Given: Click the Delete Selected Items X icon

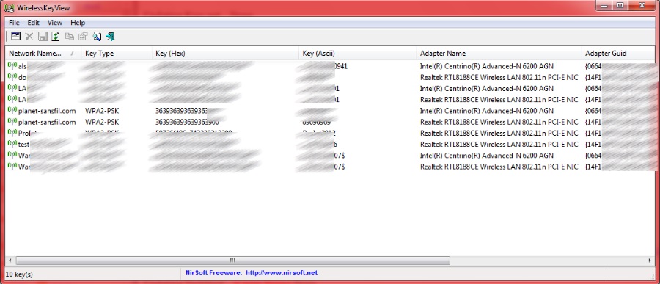Looking at the screenshot, I should 29,37.
